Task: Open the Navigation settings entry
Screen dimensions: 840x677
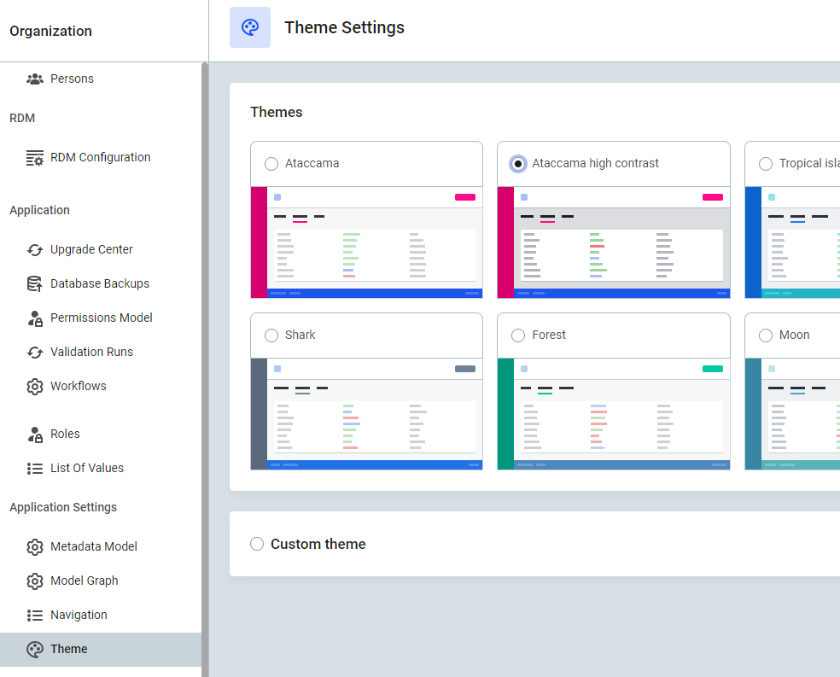Action: (x=34, y=615)
